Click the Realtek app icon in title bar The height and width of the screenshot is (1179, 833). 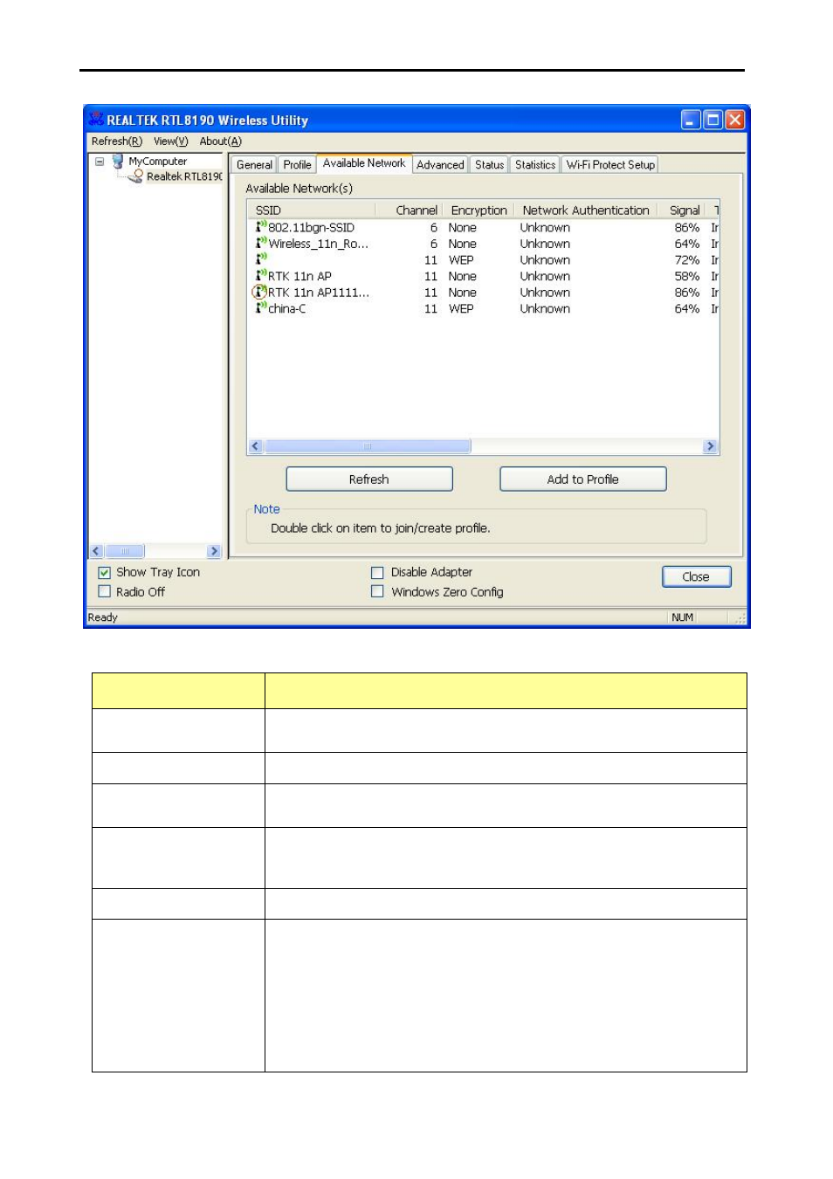click(x=95, y=120)
